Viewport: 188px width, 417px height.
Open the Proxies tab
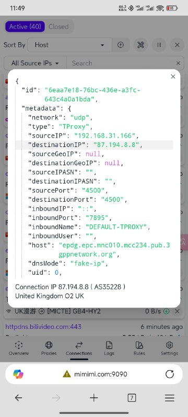coord(49,348)
